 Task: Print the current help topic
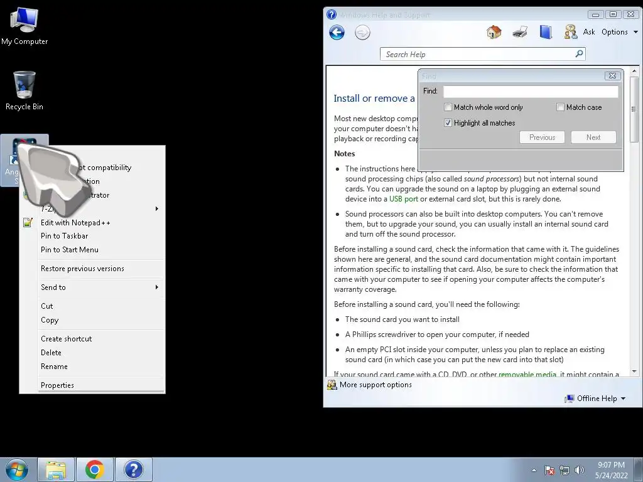point(519,32)
